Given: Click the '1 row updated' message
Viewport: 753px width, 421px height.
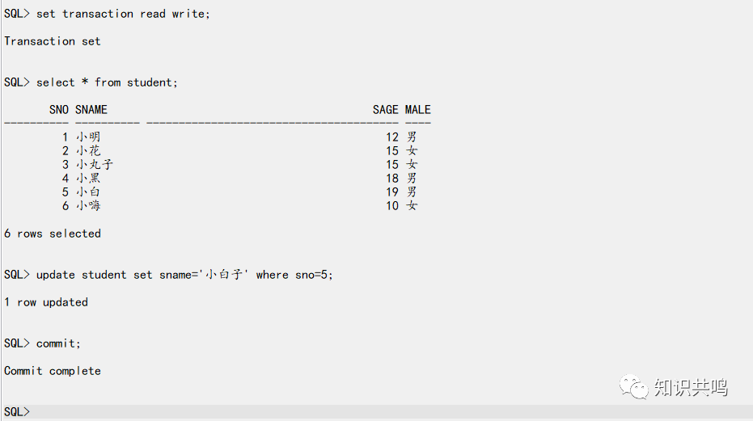Looking at the screenshot, I should tap(46, 302).
